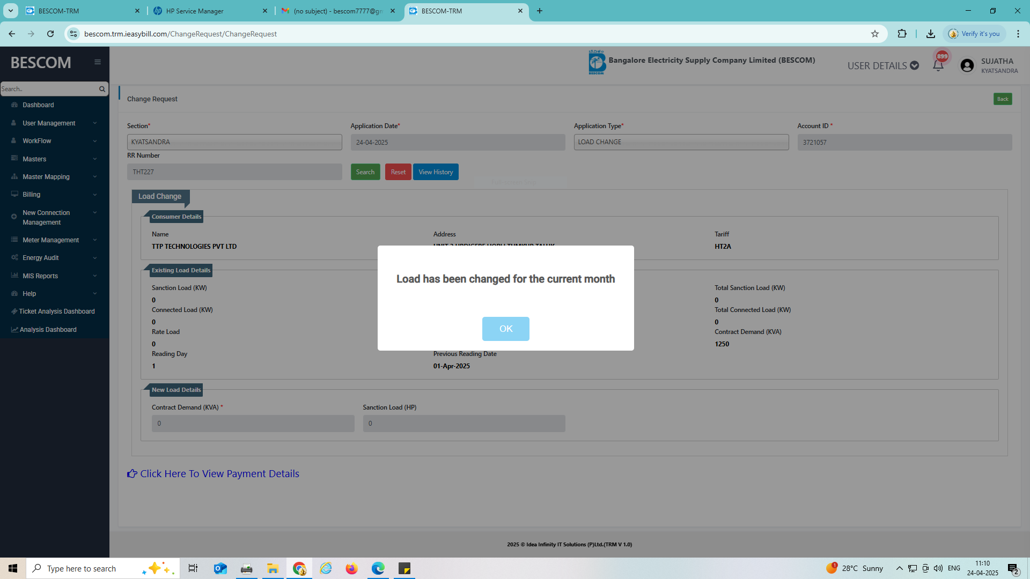
Task: Expand the Master Mapping menu
Action: click(x=54, y=177)
